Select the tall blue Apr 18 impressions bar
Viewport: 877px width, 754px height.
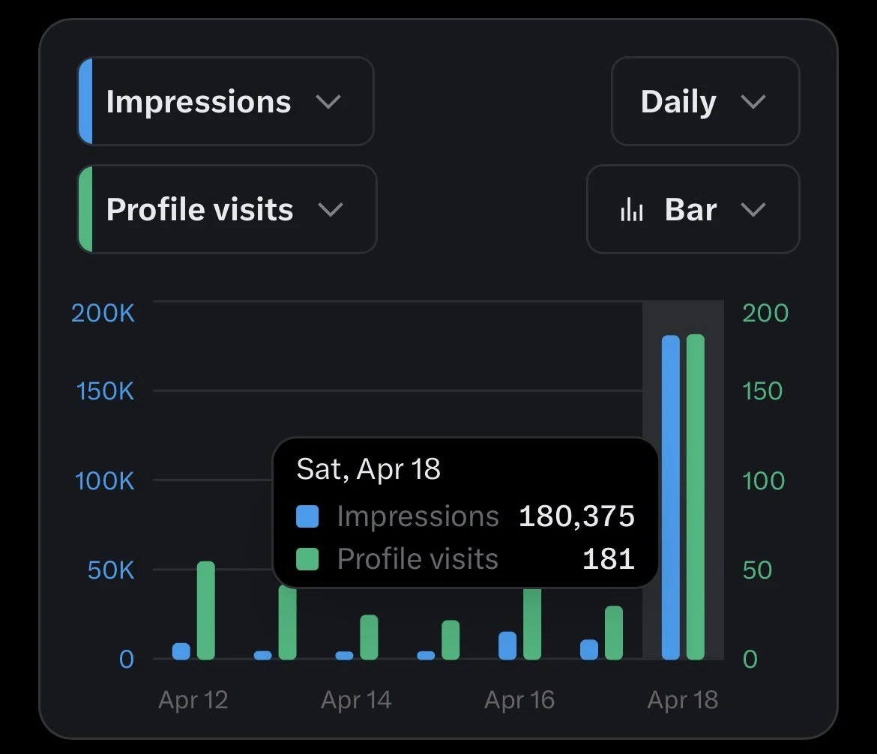point(671,497)
